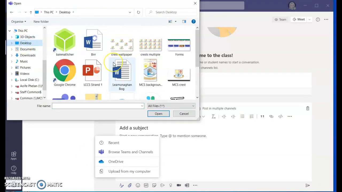This screenshot has width=342, height=192.
Task: Select Pictures in the folder tree
Action: point(25,68)
